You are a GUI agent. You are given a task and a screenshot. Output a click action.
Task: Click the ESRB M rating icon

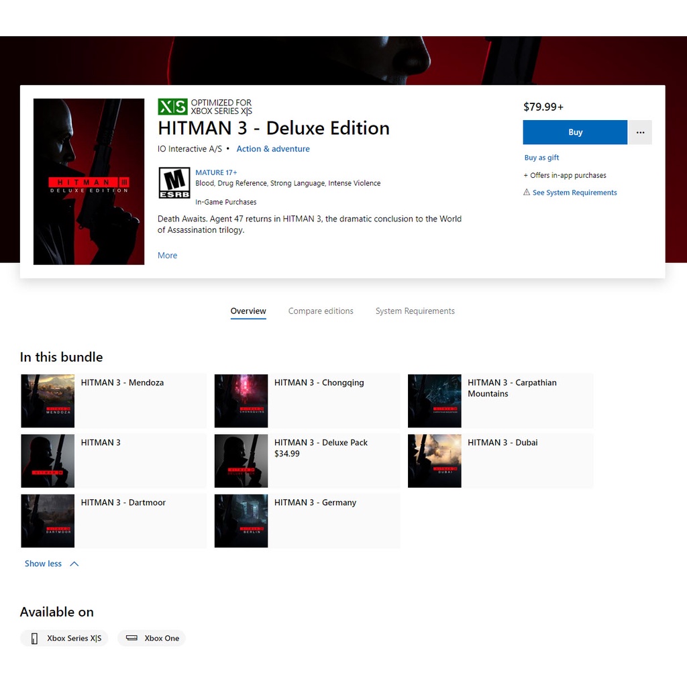click(x=174, y=182)
